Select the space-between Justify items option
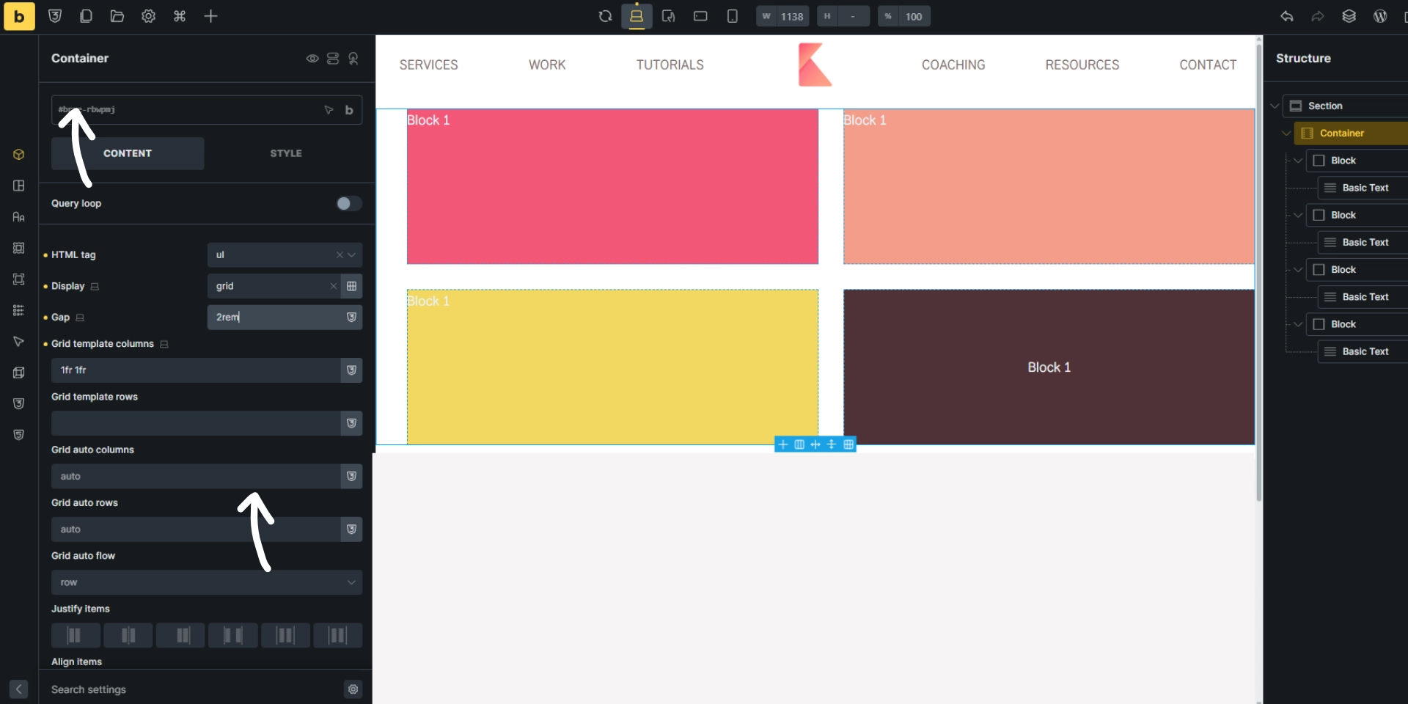Image resolution: width=1408 pixels, height=704 pixels. point(232,635)
